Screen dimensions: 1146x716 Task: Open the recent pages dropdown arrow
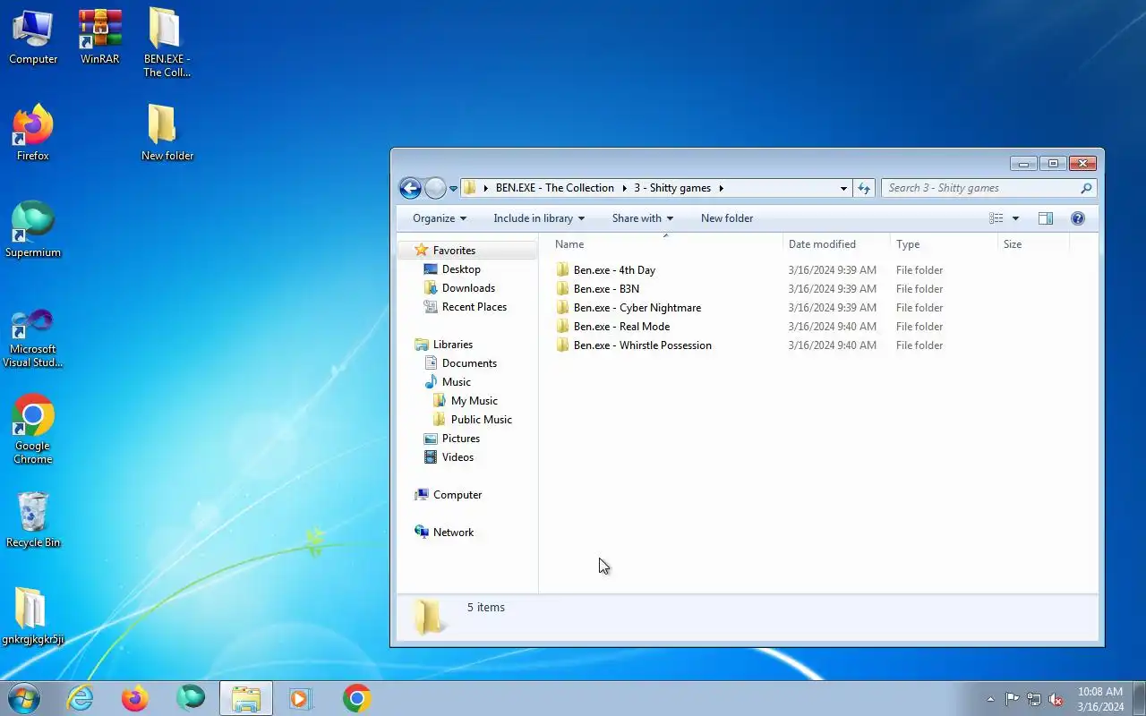coord(453,189)
